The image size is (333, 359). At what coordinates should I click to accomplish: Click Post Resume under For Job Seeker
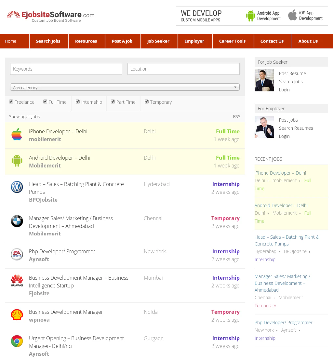[292, 73]
